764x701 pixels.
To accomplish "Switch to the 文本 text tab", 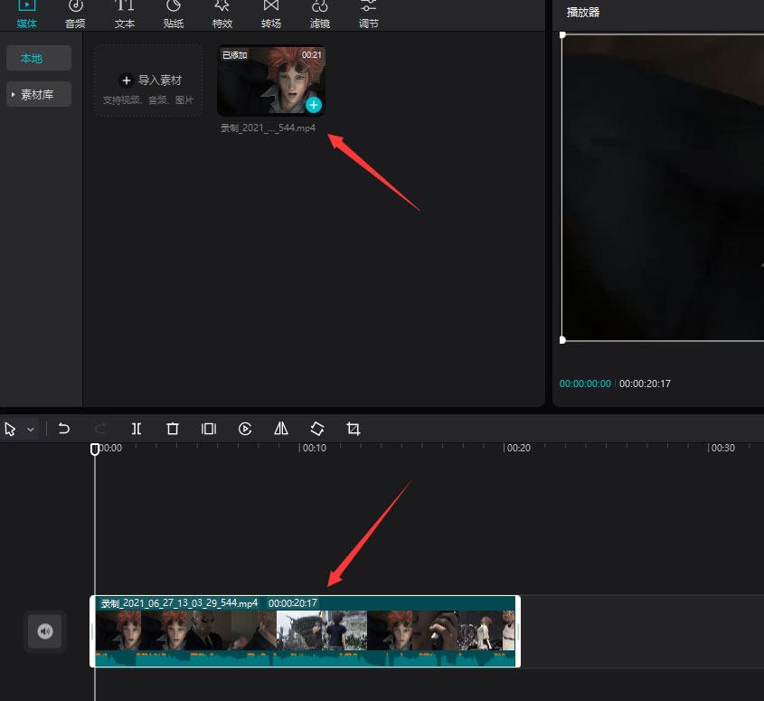I will [125, 14].
